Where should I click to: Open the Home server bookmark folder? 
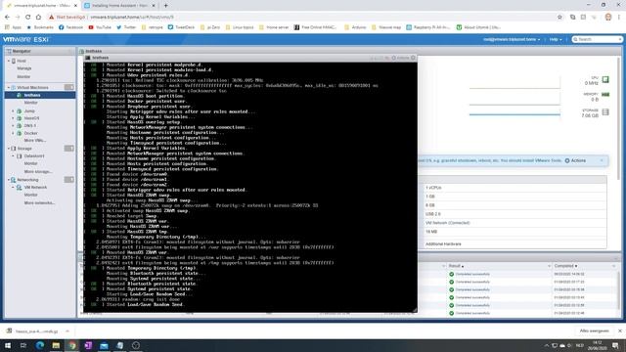click(274, 27)
